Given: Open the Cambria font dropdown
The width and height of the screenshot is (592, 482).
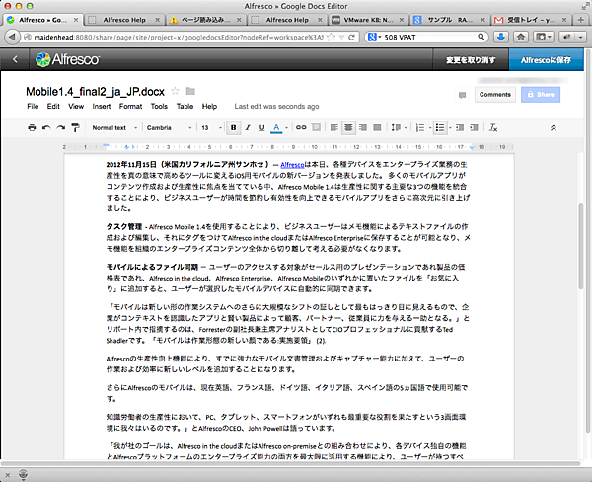Looking at the screenshot, I should click(166, 127).
